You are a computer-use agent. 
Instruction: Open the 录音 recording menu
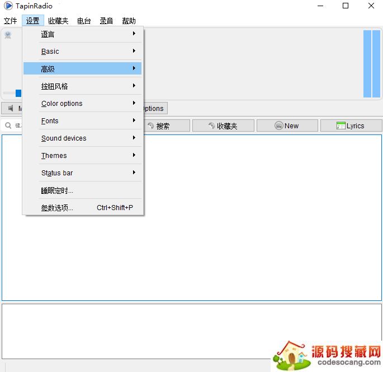tap(106, 21)
